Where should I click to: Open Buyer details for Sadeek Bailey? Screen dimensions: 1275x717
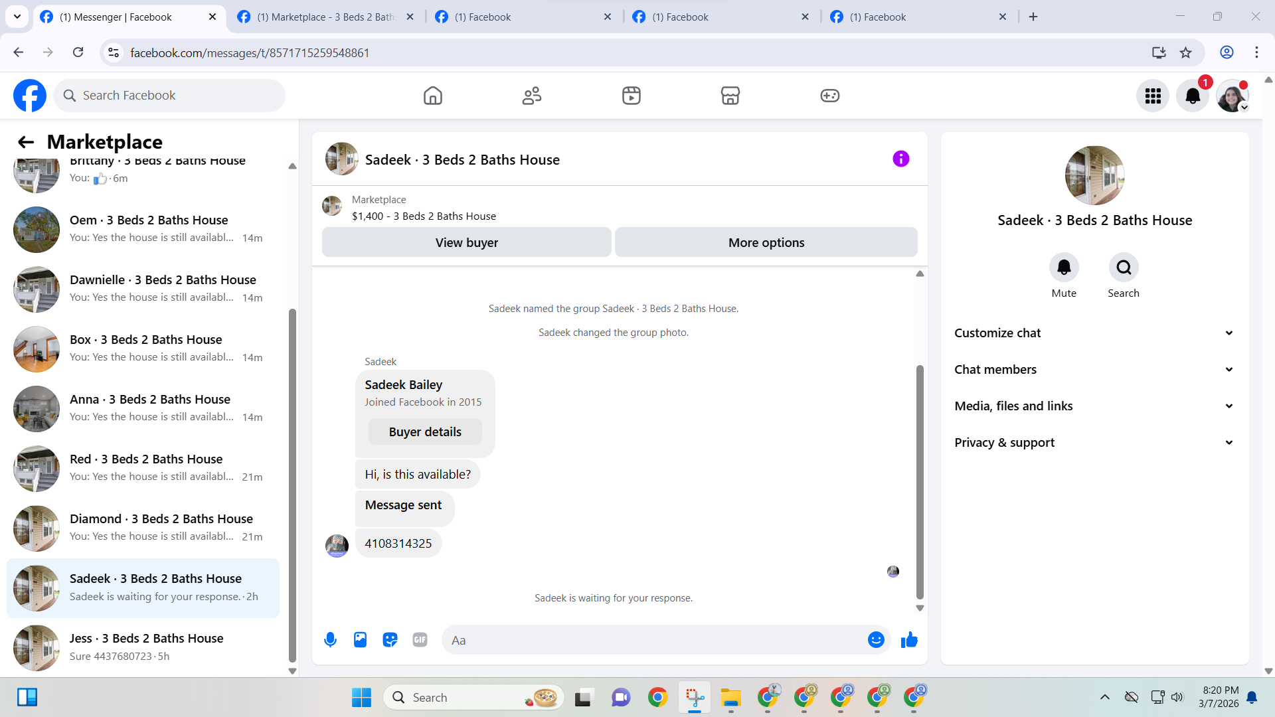(x=425, y=432)
